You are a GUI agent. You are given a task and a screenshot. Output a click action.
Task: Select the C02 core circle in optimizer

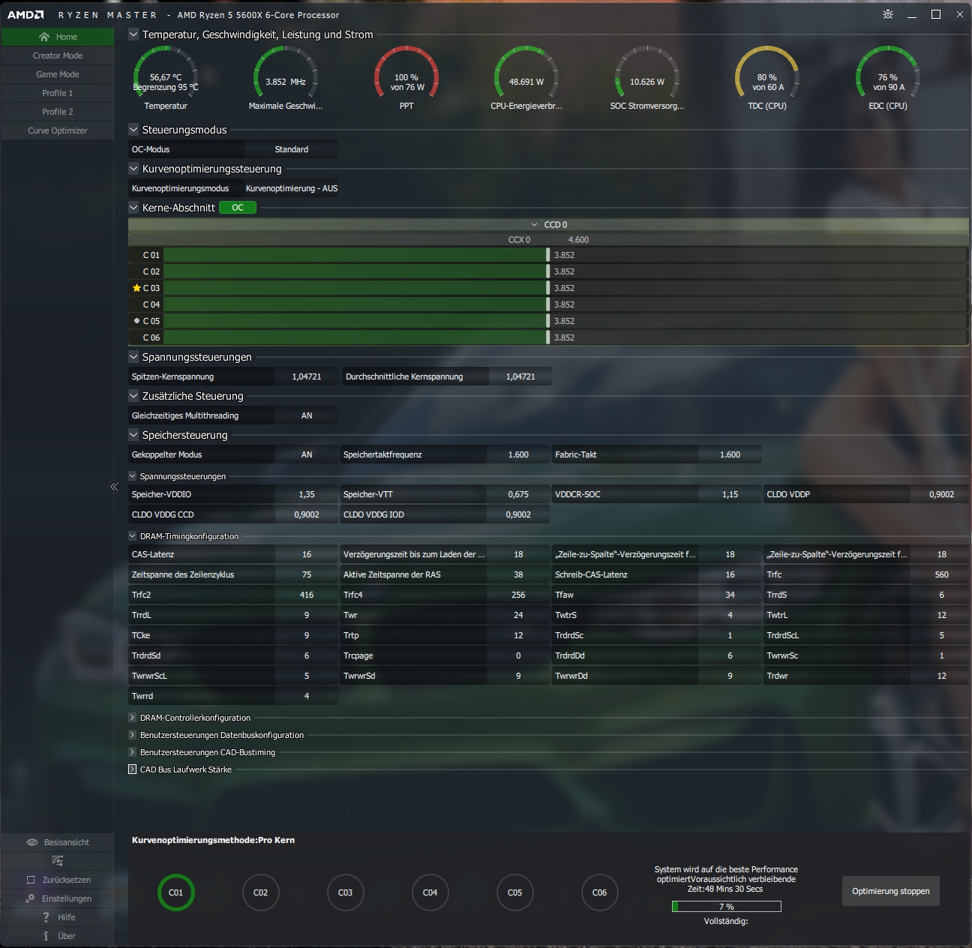(260, 892)
